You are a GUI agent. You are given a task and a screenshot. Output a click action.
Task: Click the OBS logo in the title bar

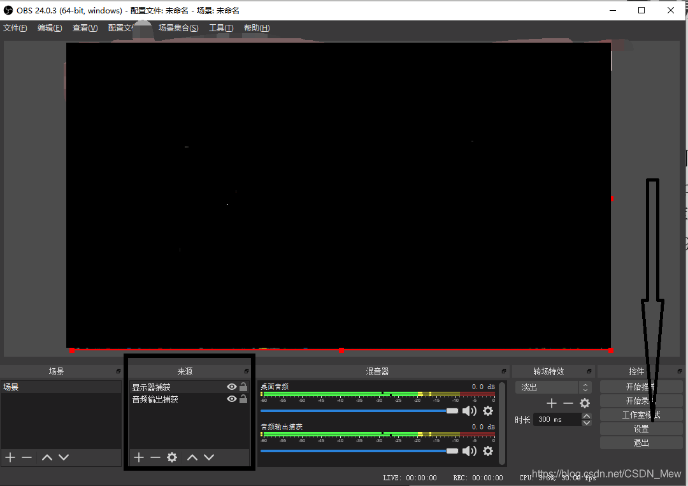click(x=8, y=10)
